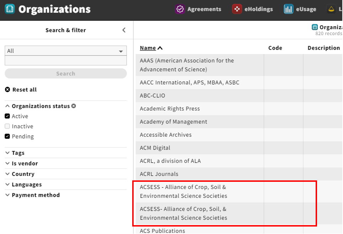
Task: Click the Organizations icon above record count
Action: coord(315,27)
